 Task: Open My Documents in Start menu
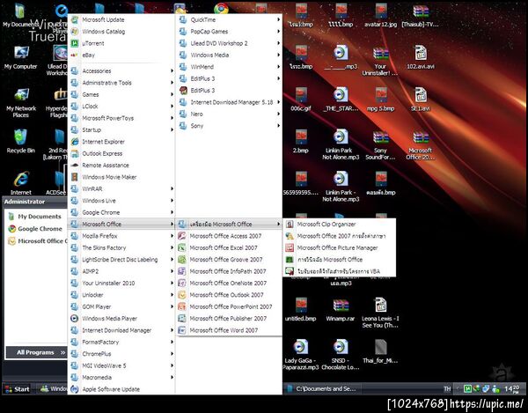(x=35, y=217)
